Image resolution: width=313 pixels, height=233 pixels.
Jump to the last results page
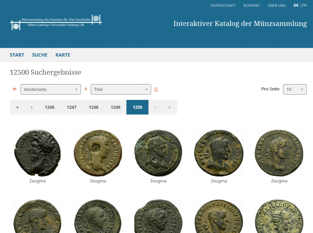(x=169, y=107)
